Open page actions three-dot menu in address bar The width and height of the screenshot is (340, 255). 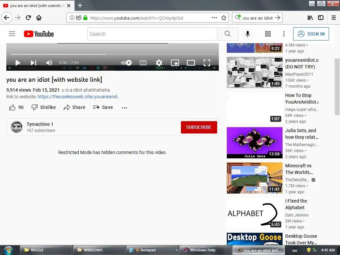214,18
